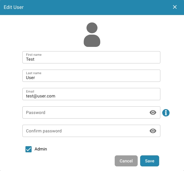Uncheck the Admin checkbox

tap(29, 149)
